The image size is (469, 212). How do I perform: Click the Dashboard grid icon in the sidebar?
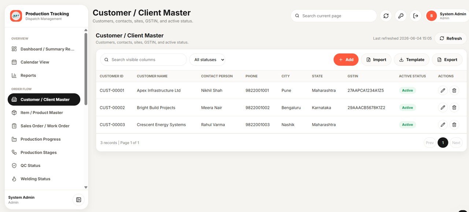tap(14, 49)
